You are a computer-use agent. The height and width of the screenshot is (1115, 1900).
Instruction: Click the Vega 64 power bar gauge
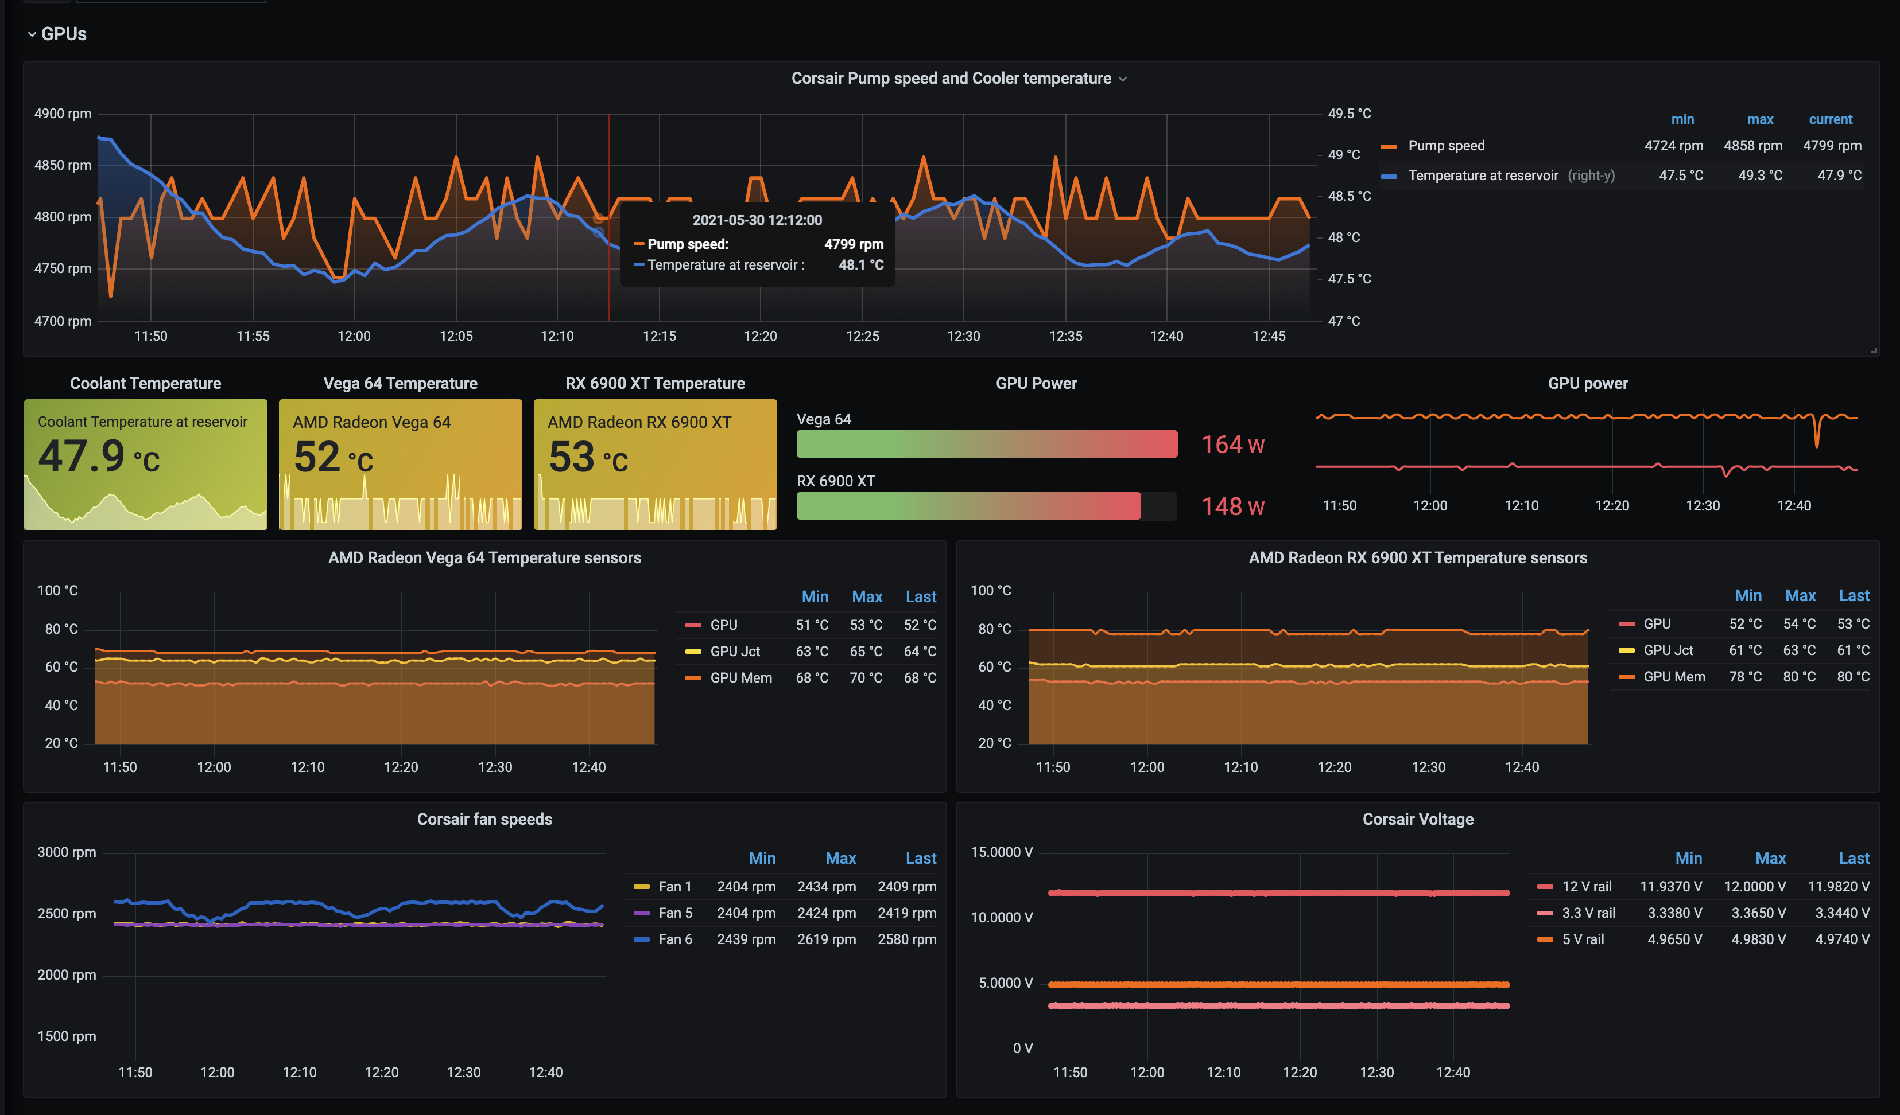coord(986,445)
